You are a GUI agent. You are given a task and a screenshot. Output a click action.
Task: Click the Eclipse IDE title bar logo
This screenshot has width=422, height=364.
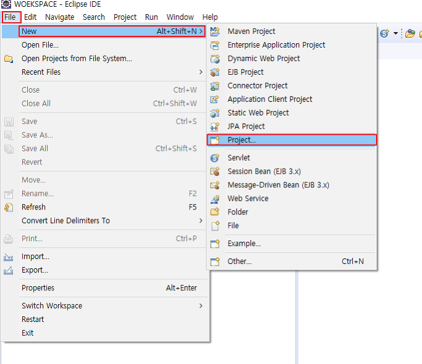[x=6, y=4]
